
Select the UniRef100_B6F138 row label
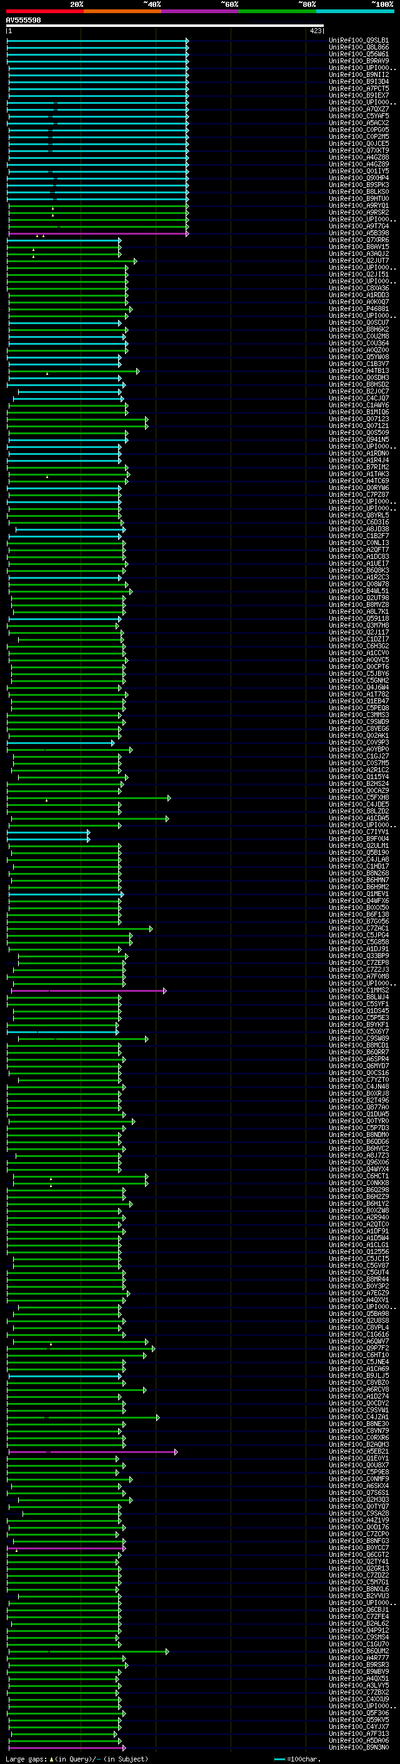coord(359,914)
